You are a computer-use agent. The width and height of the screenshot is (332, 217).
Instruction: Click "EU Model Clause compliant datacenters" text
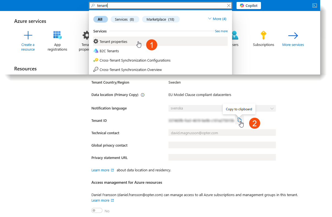tap(200, 95)
